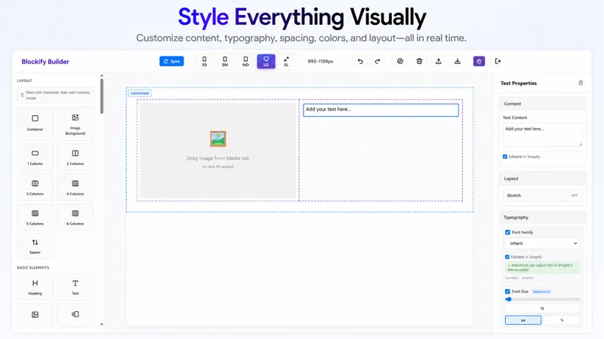Adjust the Font Size slider
The image size is (604, 339).
[542, 299]
